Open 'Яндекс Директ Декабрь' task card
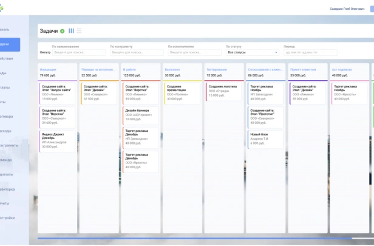Image resolution: width=374 pixels, height=246 pixels. pyautogui.click(x=57, y=142)
